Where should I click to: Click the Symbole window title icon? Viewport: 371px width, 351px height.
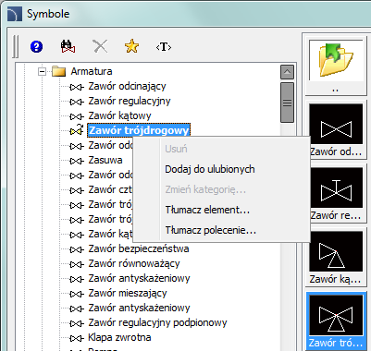pos(14,14)
